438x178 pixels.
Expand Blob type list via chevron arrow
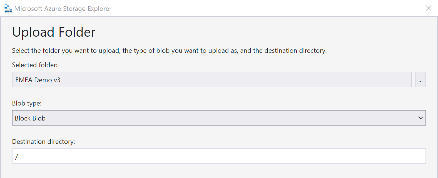tap(420, 118)
